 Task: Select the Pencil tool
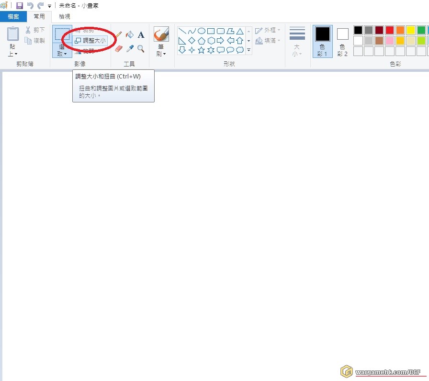tap(118, 35)
